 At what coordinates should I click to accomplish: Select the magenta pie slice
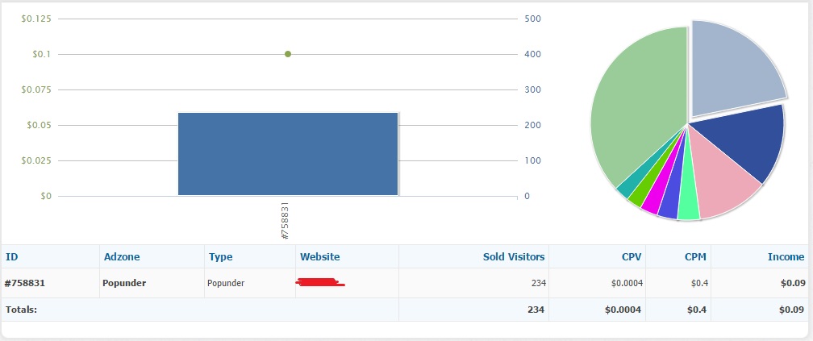click(652, 204)
